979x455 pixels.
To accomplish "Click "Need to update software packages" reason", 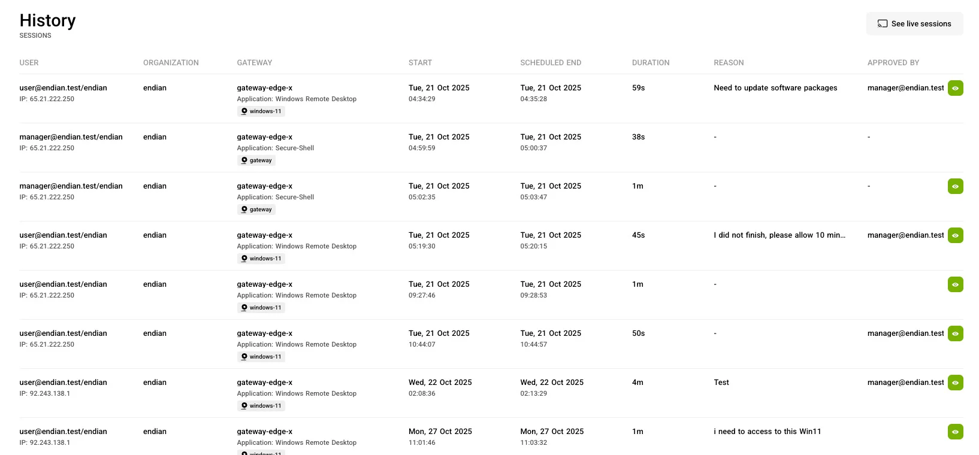I will (775, 88).
